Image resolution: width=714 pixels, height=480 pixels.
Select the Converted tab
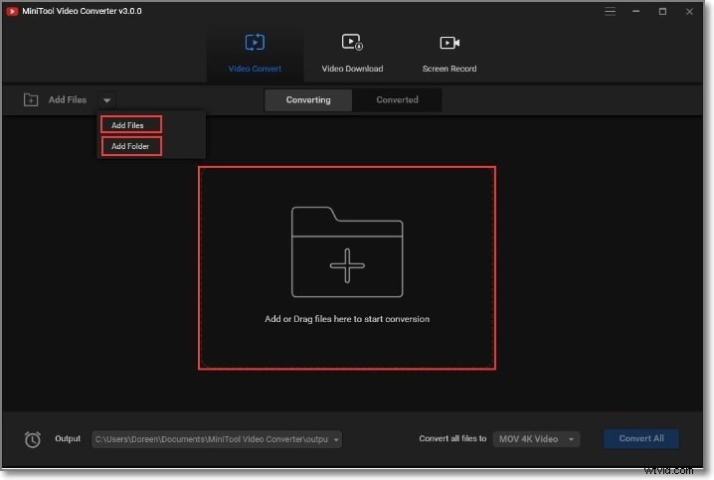tap(397, 99)
